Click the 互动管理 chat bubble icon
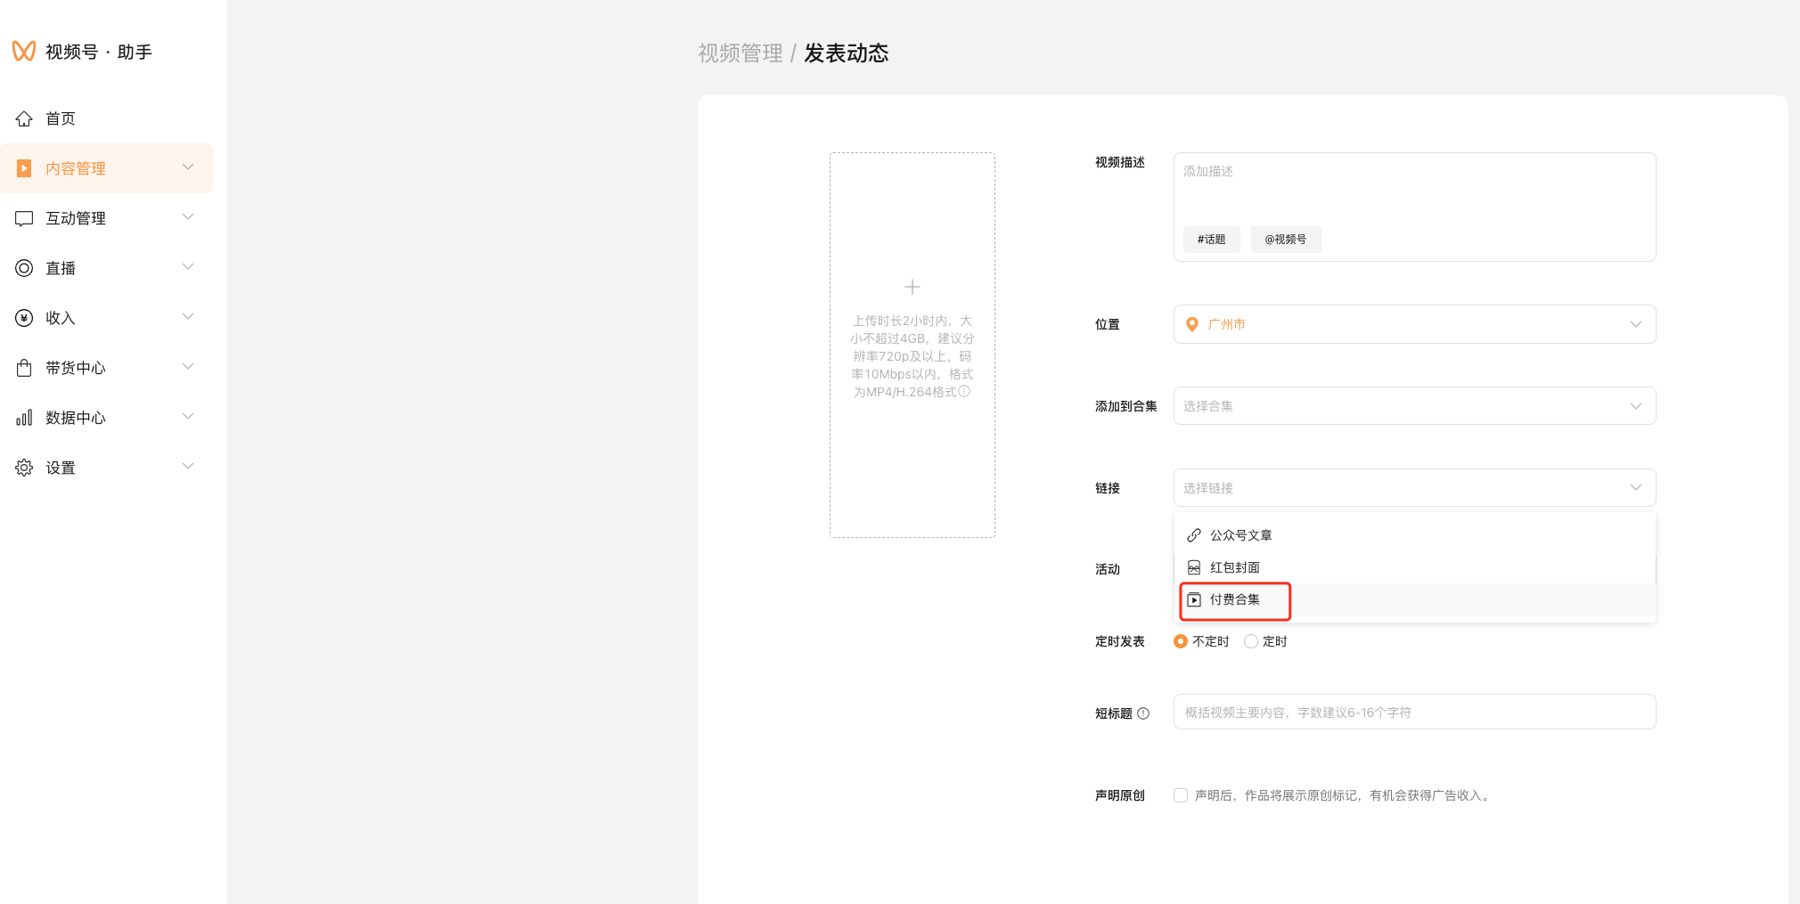Viewport: 1800px width, 904px height. 24,218
